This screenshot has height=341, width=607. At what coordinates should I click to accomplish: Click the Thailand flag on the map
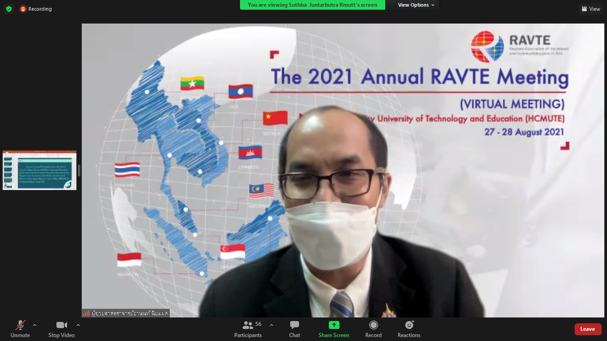click(127, 170)
